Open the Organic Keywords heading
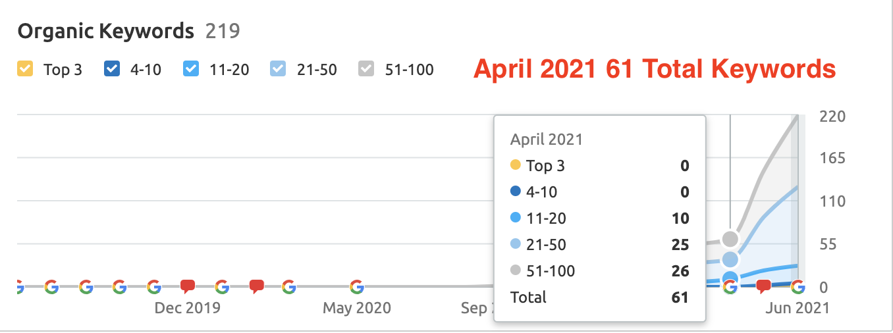 (x=106, y=30)
